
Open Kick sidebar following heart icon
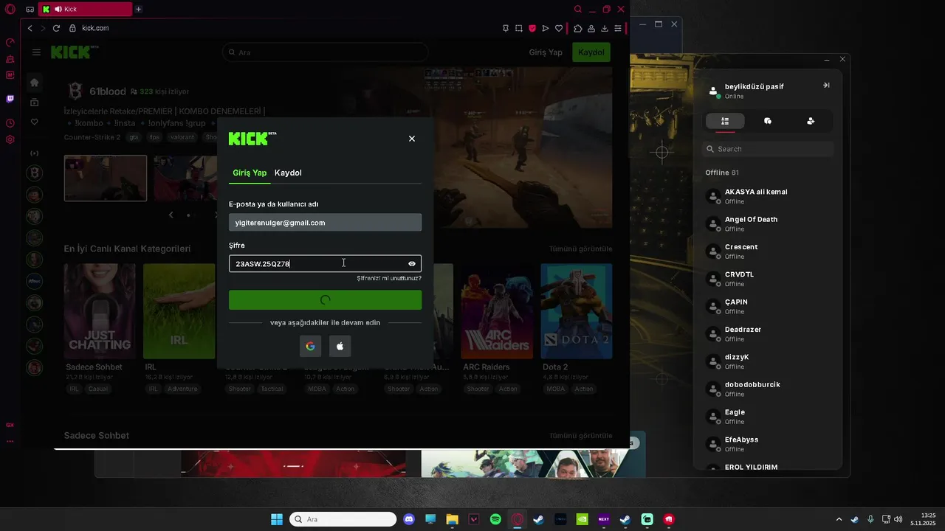click(34, 122)
